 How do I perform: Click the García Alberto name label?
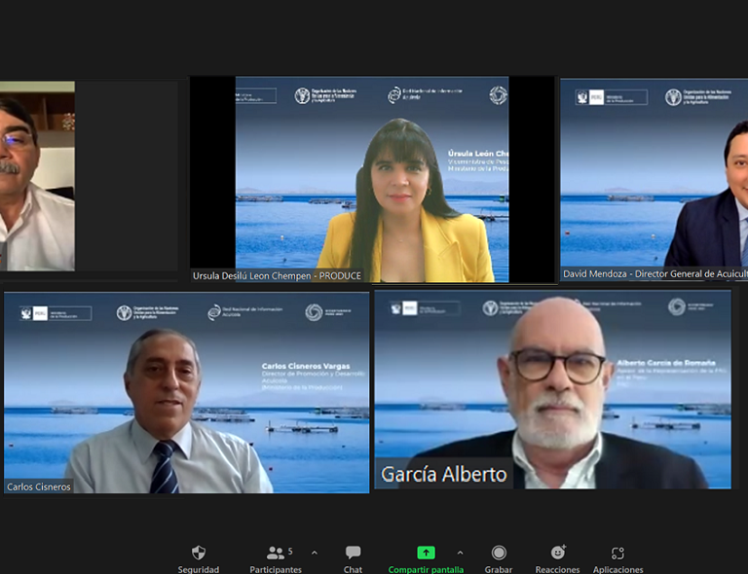click(x=443, y=475)
